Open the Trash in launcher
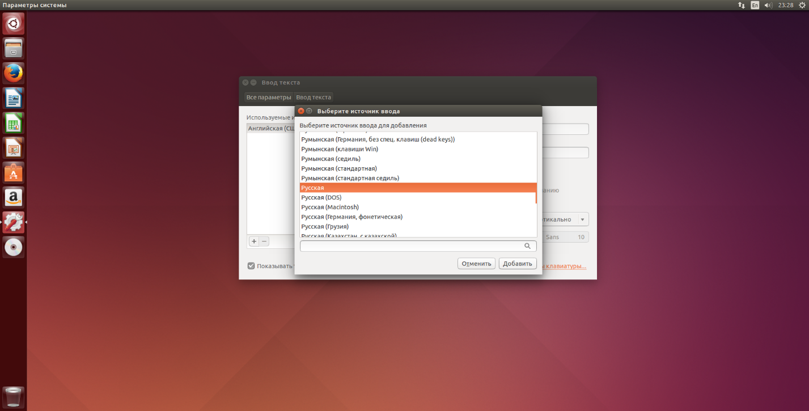 coord(14,397)
